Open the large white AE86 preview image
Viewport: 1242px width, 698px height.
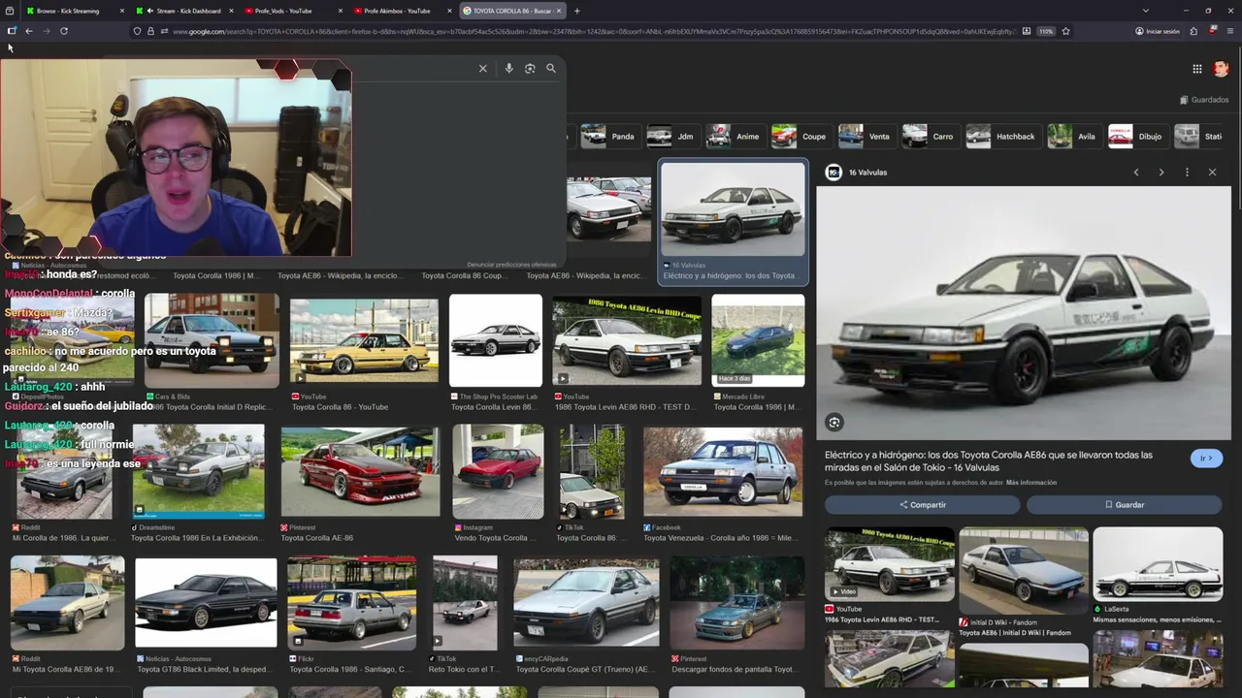[1023, 313]
